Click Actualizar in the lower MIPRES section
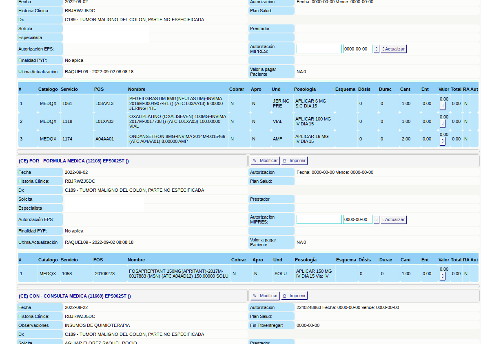Image resolution: width=492 pixels, height=344 pixels. (x=394, y=219)
